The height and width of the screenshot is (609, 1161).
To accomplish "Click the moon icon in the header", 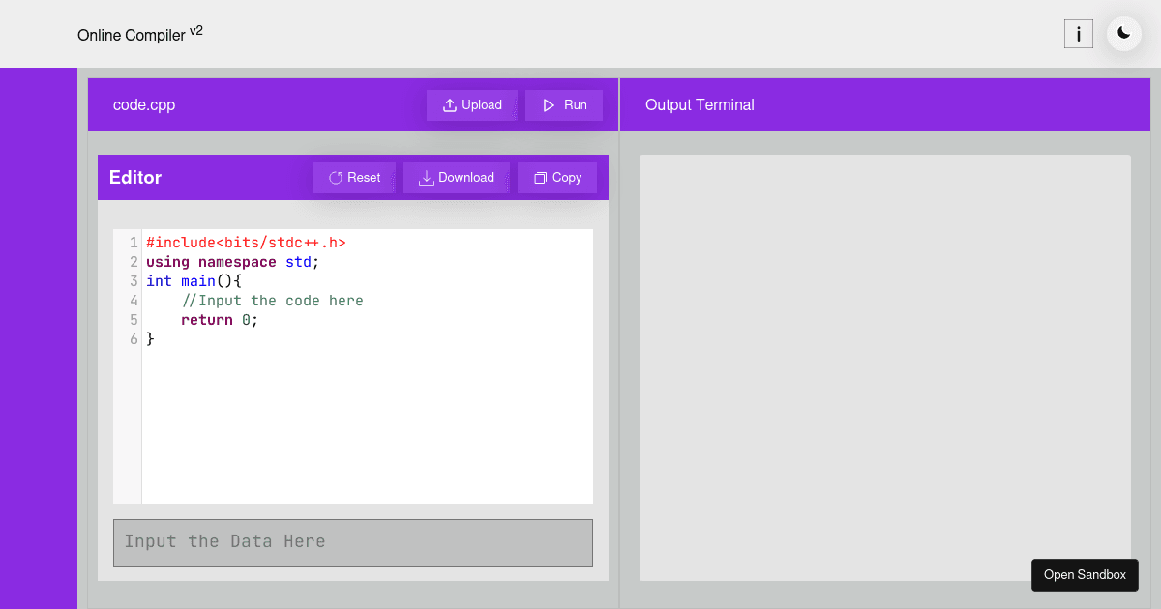I will pos(1122,33).
